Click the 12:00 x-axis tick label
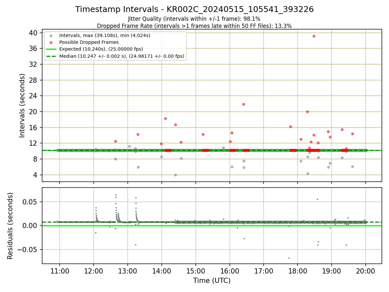The height and width of the screenshot is (292, 389). point(93,271)
